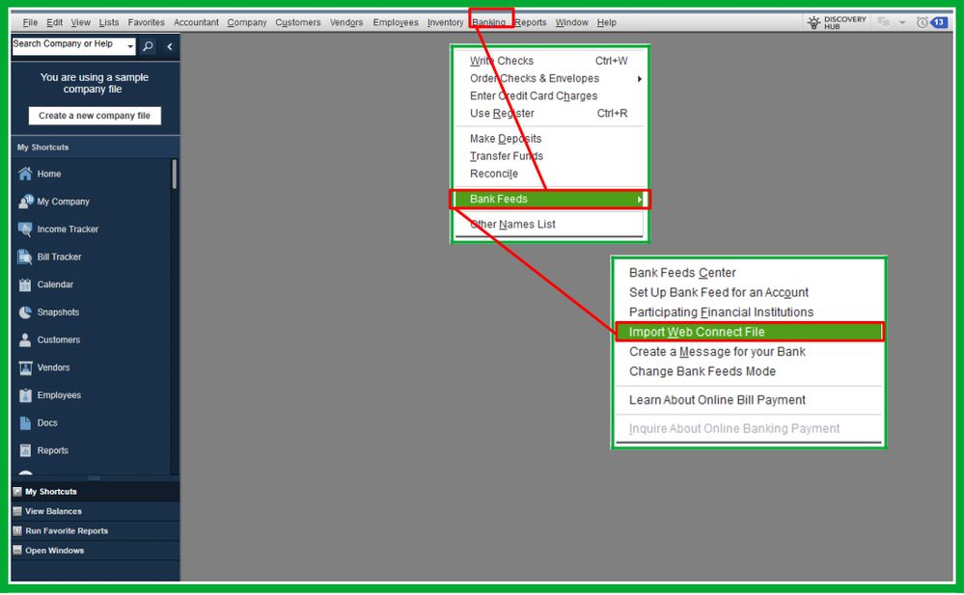Open the View menu

(80, 23)
